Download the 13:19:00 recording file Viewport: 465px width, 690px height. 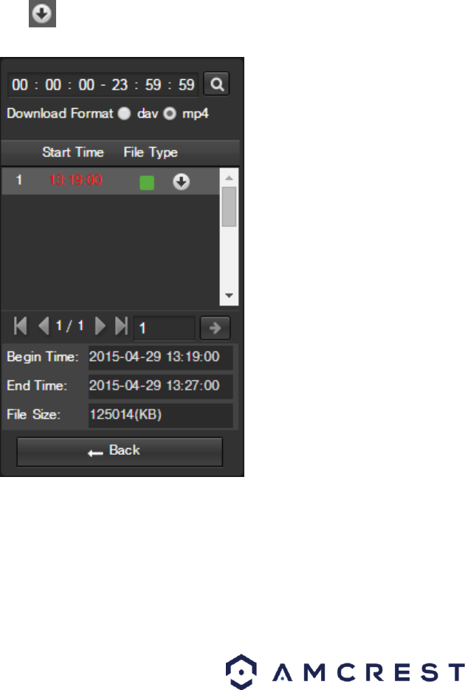(181, 181)
